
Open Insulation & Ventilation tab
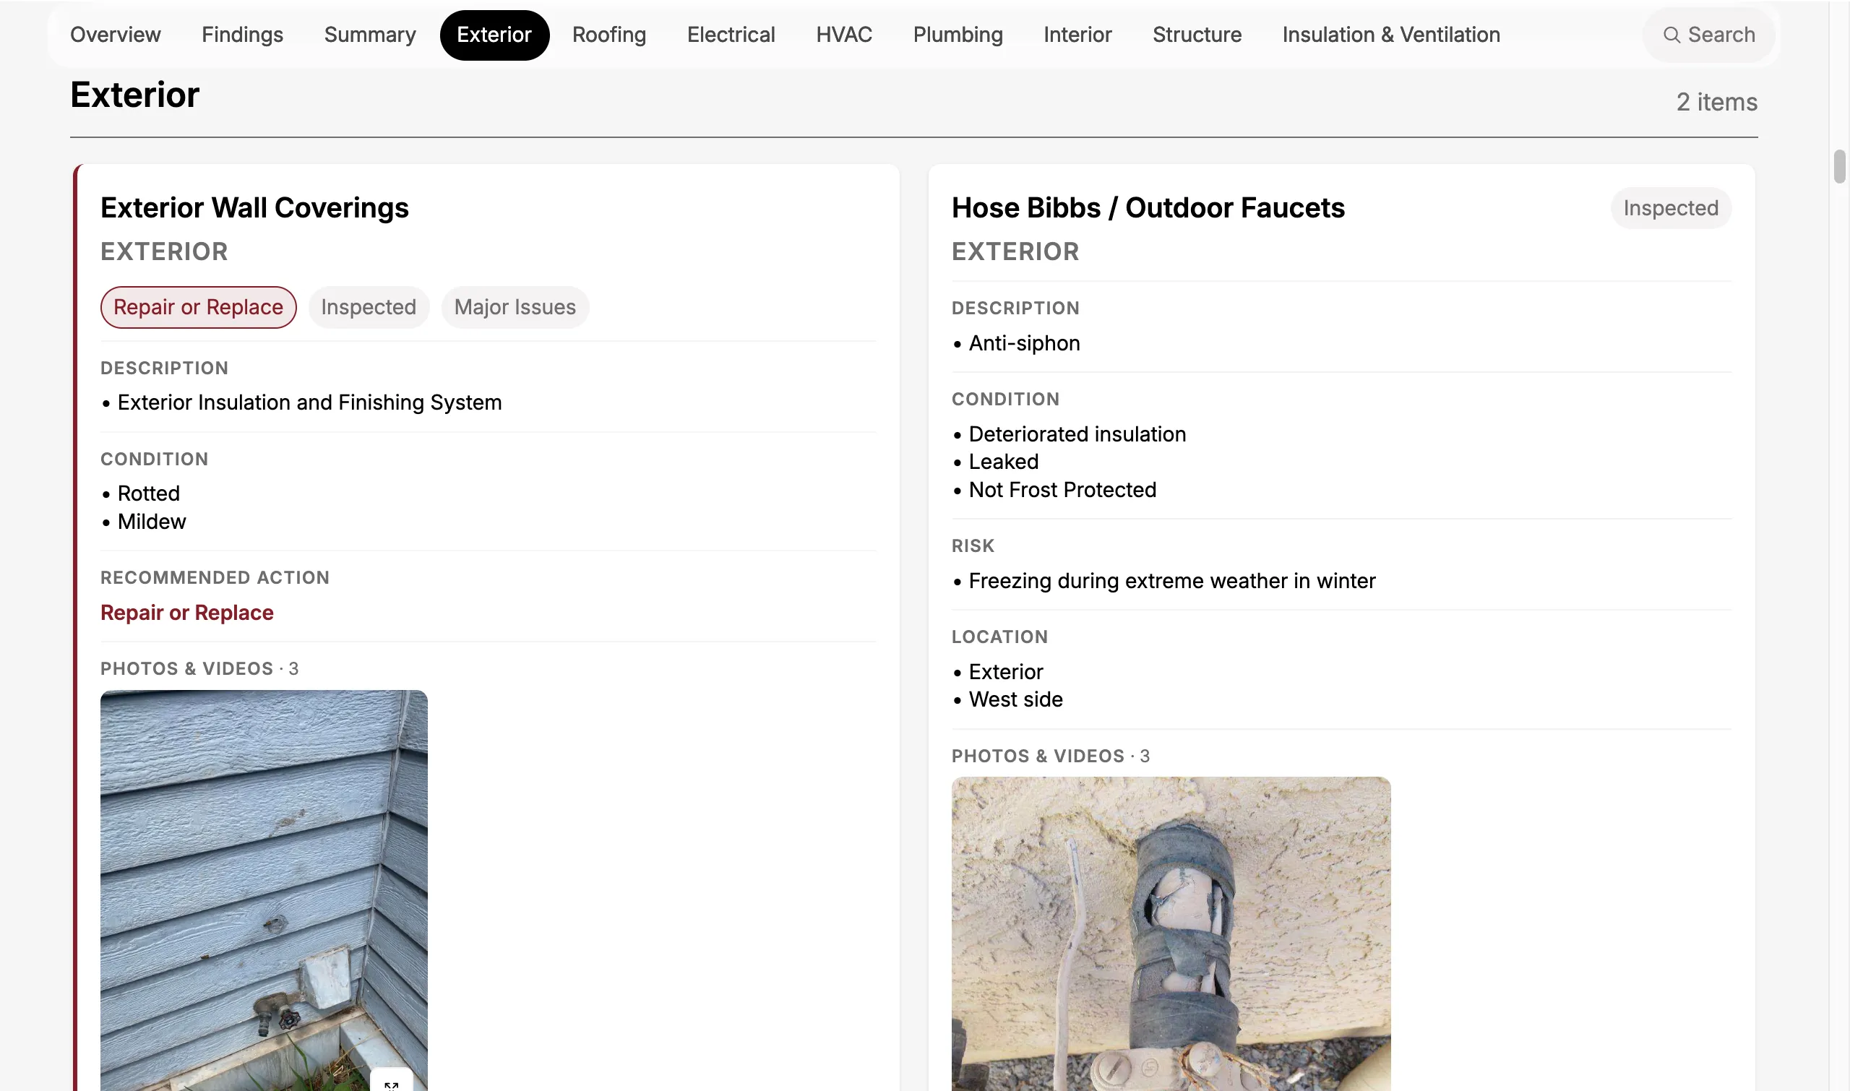pyautogui.click(x=1391, y=35)
